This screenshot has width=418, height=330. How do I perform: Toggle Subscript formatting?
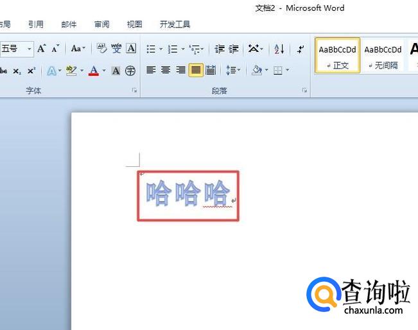pyautogui.click(x=17, y=71)
